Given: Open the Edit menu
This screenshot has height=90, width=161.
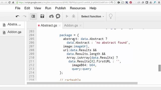Looking at the screenshot, I should pyautogui.click(x=27, y=8).
